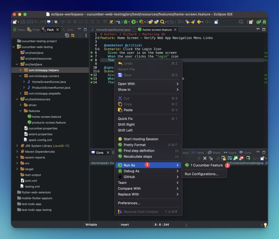Image resolution: width=279 pixels, height=239 pixels.
Task: Click the global search magnifier at top right
Action: coord(241,22)
